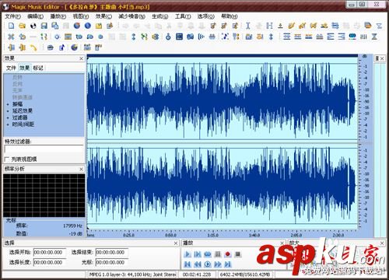The image size is (389, 280).
Task: Click the 选择结束 time field
Action: [111, 252]
